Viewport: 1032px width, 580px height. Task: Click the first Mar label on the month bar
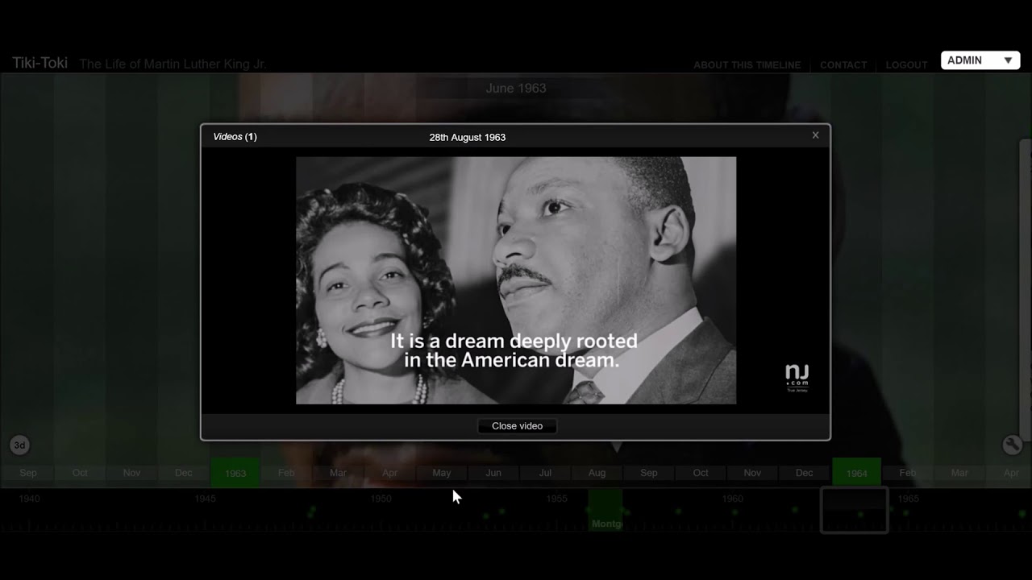pos(339,473)
